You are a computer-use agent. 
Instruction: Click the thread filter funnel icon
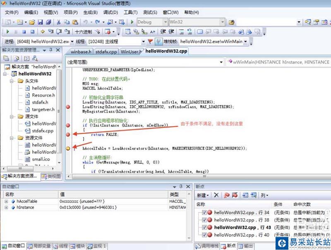click(158, 41)
